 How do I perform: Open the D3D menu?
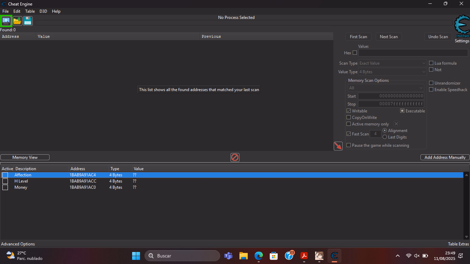(x=43, y=11)
